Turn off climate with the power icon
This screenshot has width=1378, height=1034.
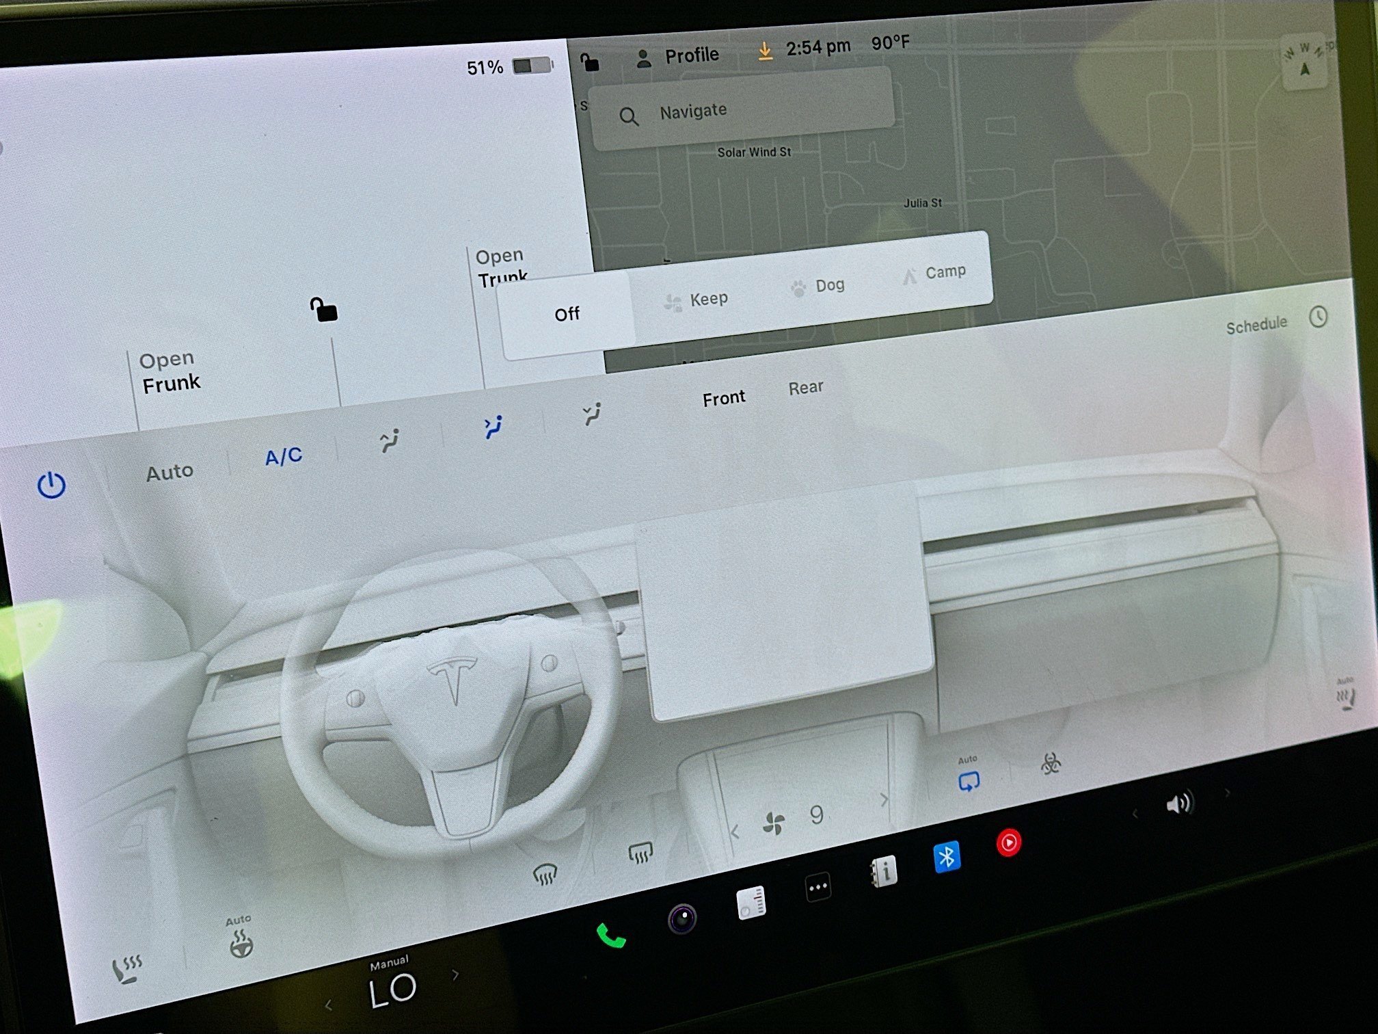pyautogui.click(x=51, y=485)
